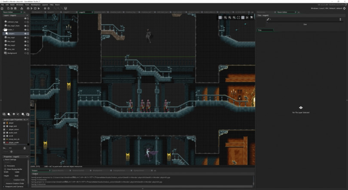
Task: Open a project with the folder icon
Action: 12,9
